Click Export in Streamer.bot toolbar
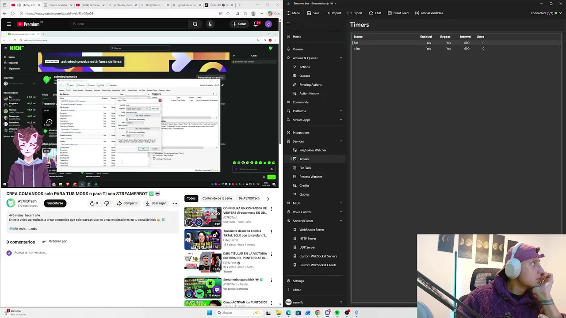 355,13
